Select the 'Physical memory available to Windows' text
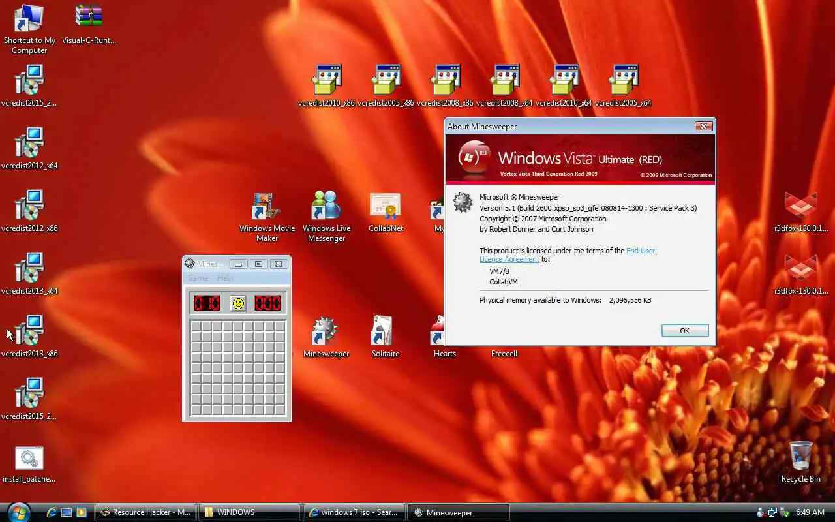Viewport: 835px width, 522px height. click(x=540, y=300)
